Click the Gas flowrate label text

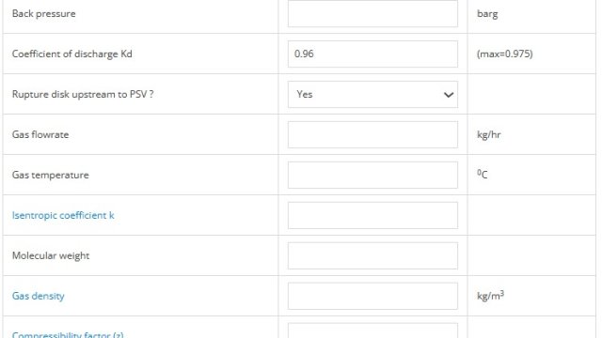click(x=40, y=134)
